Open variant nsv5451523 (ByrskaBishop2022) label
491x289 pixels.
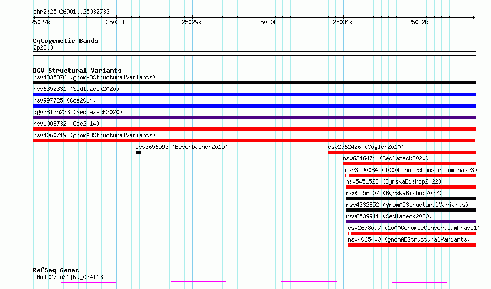click(x=393, y=181)
